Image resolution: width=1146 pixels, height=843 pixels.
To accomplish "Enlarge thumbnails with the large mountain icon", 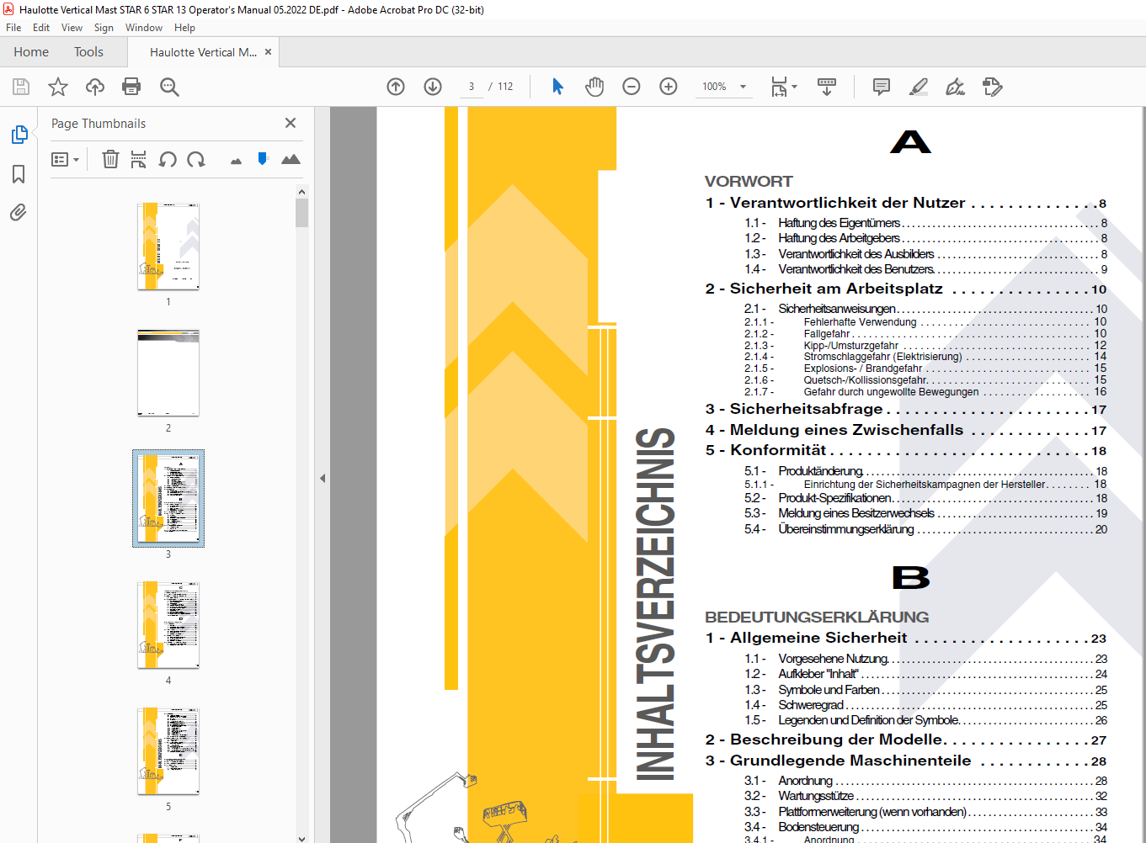I will pyautogui.click(x=290, y=159).
